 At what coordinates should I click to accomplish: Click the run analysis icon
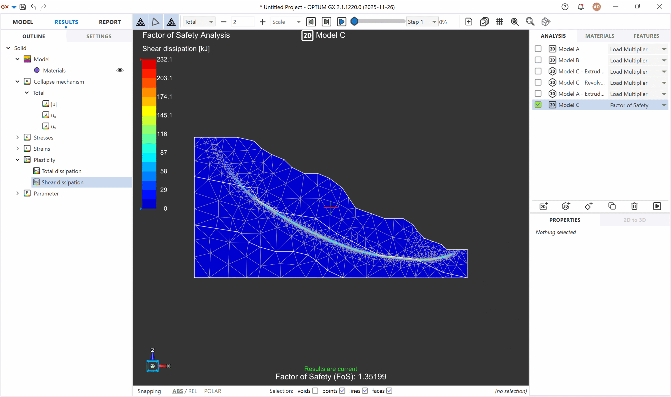click(657, 206)
